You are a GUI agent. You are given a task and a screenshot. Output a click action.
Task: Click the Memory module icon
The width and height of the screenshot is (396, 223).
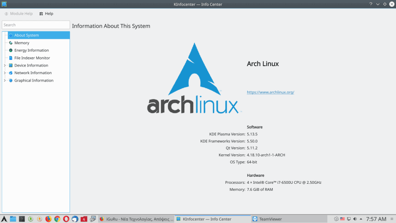click(x=11, y=43)
